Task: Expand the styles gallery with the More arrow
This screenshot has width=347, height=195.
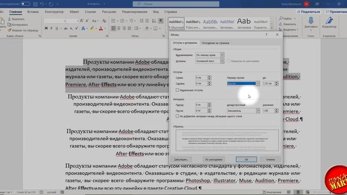Action: (x=272, y=28)
